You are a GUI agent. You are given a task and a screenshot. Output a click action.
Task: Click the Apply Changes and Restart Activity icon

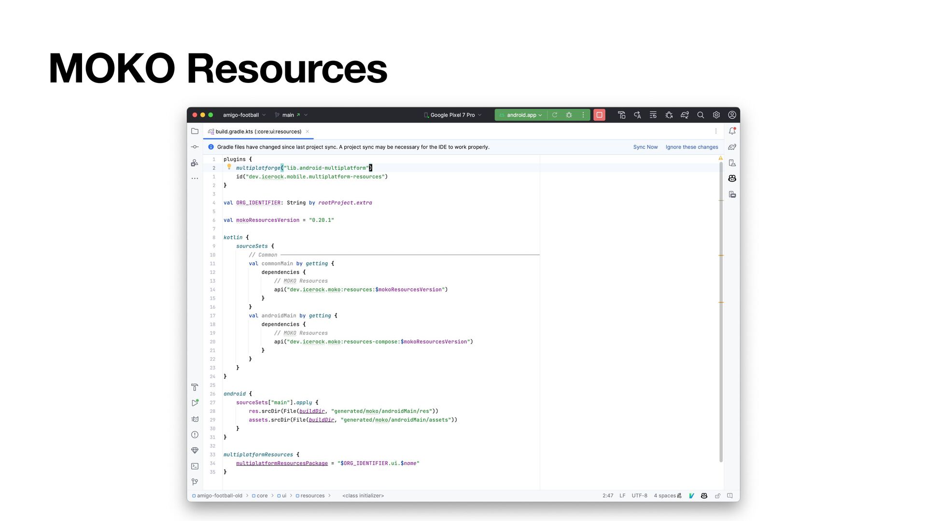click(x=637, y=115)
